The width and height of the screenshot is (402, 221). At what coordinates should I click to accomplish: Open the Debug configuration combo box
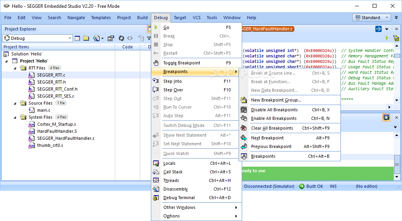[x=38, y=38]
